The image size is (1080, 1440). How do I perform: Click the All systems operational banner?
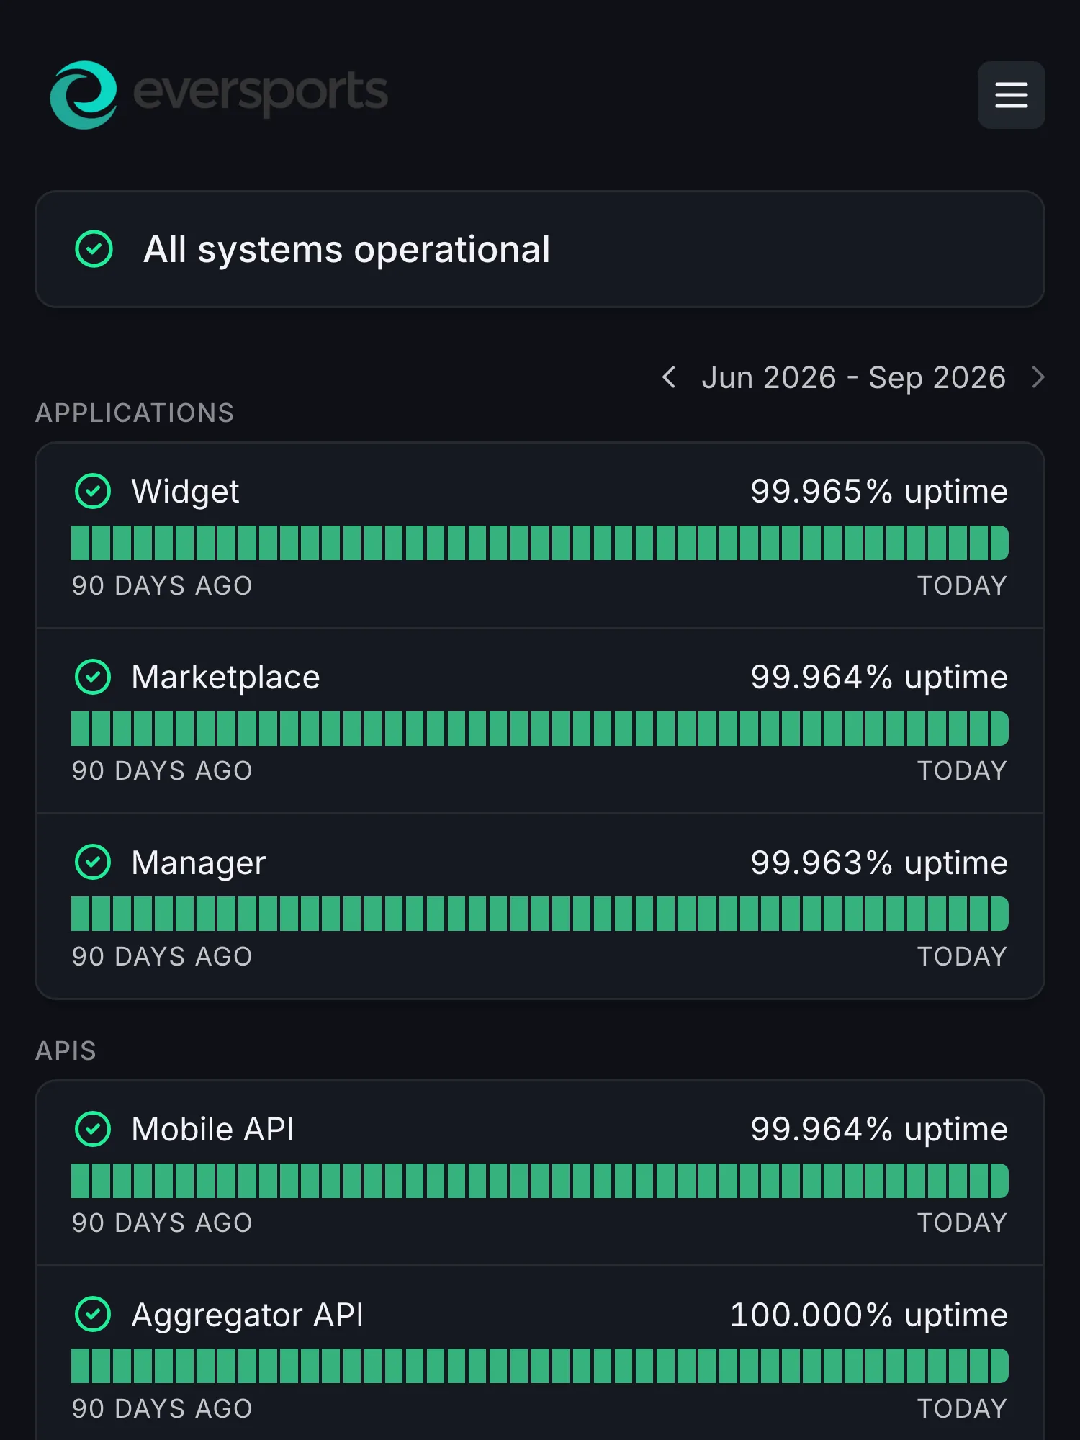tap(540, 249)
